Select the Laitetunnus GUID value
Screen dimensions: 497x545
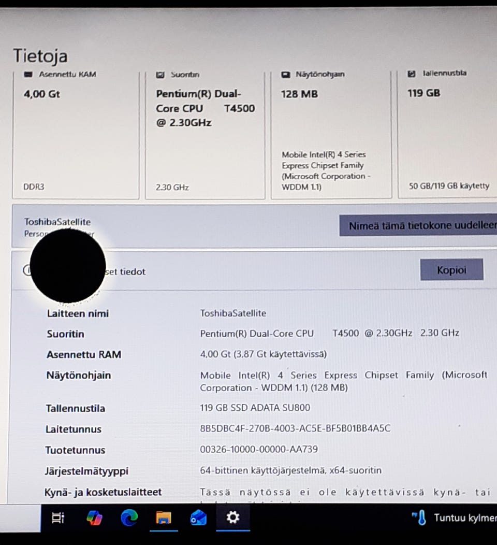pos(295,428)
